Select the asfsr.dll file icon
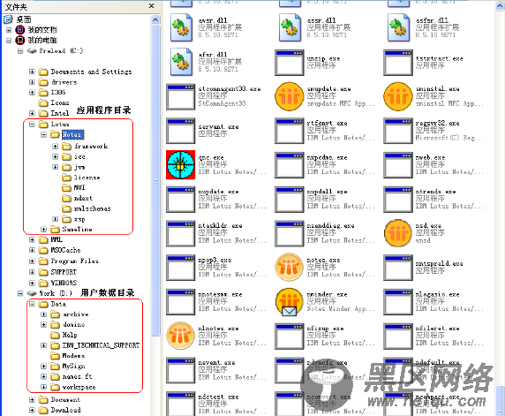 click(x=399, y=27)
